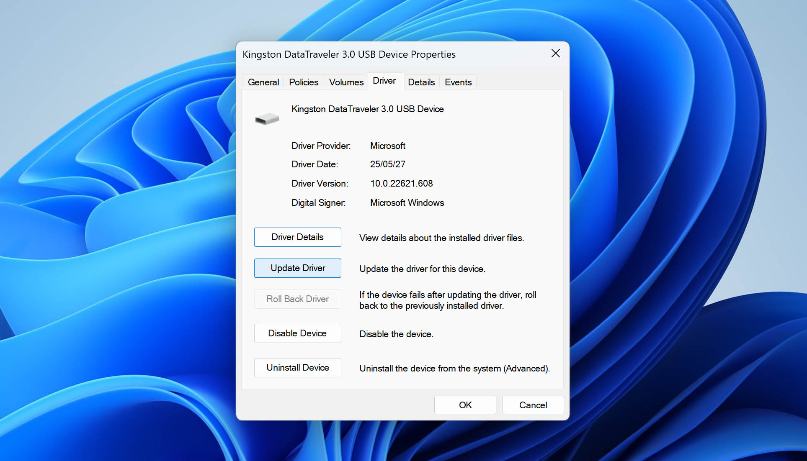Click the Driver Details icon button
Viewport: 807px width, 461px height.
click(298, 237)
